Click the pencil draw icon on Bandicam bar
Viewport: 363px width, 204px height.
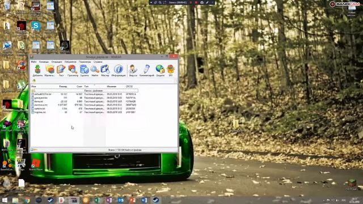click(x=207, y=2)
